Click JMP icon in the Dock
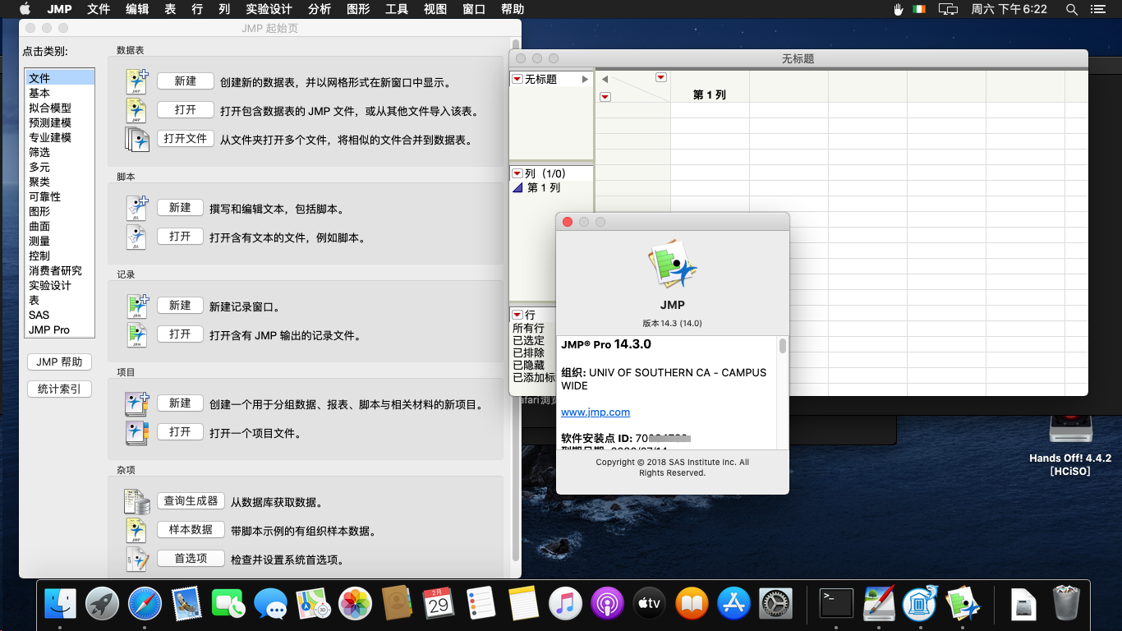The width and height of the screenshot is (1122, 631). (x=963, y=604)
